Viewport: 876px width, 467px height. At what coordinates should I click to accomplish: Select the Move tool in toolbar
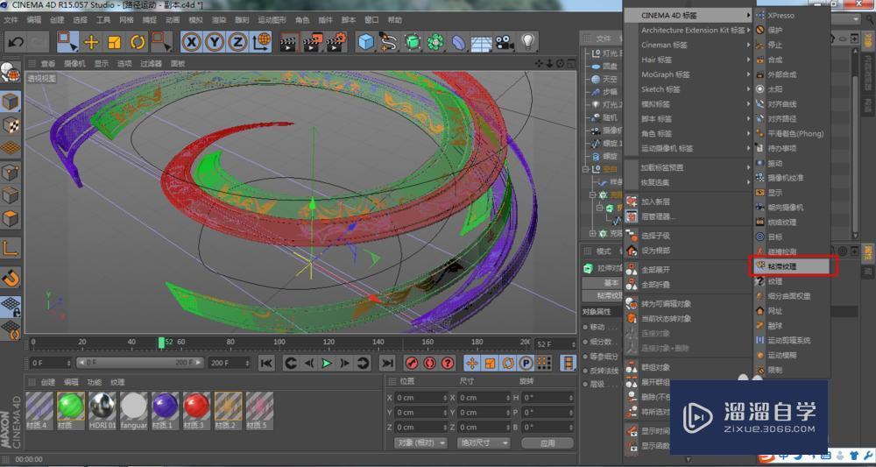(x=91, y=41)
